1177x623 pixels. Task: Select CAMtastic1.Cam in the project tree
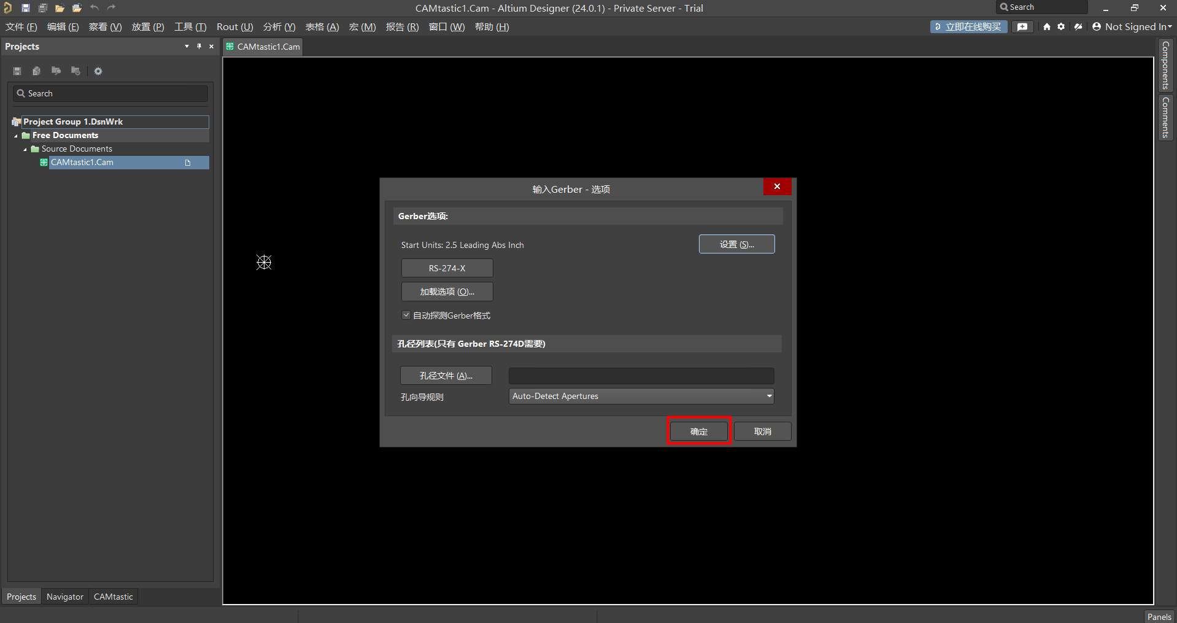coord(82,163)
